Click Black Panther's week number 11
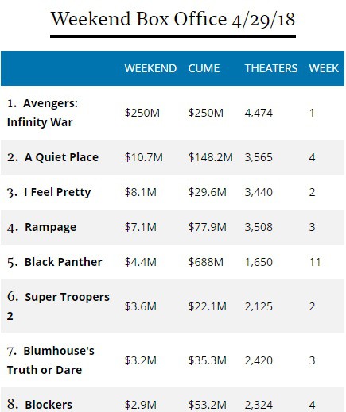Viewport: 346px width, 412px height. (x=315, y=262)
